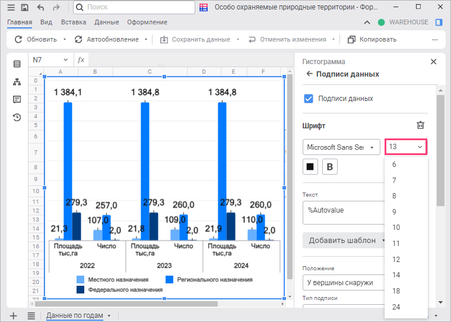Open the N7 cell name box dropdown
Screen dimensions: 451x322
click(66, 60)
